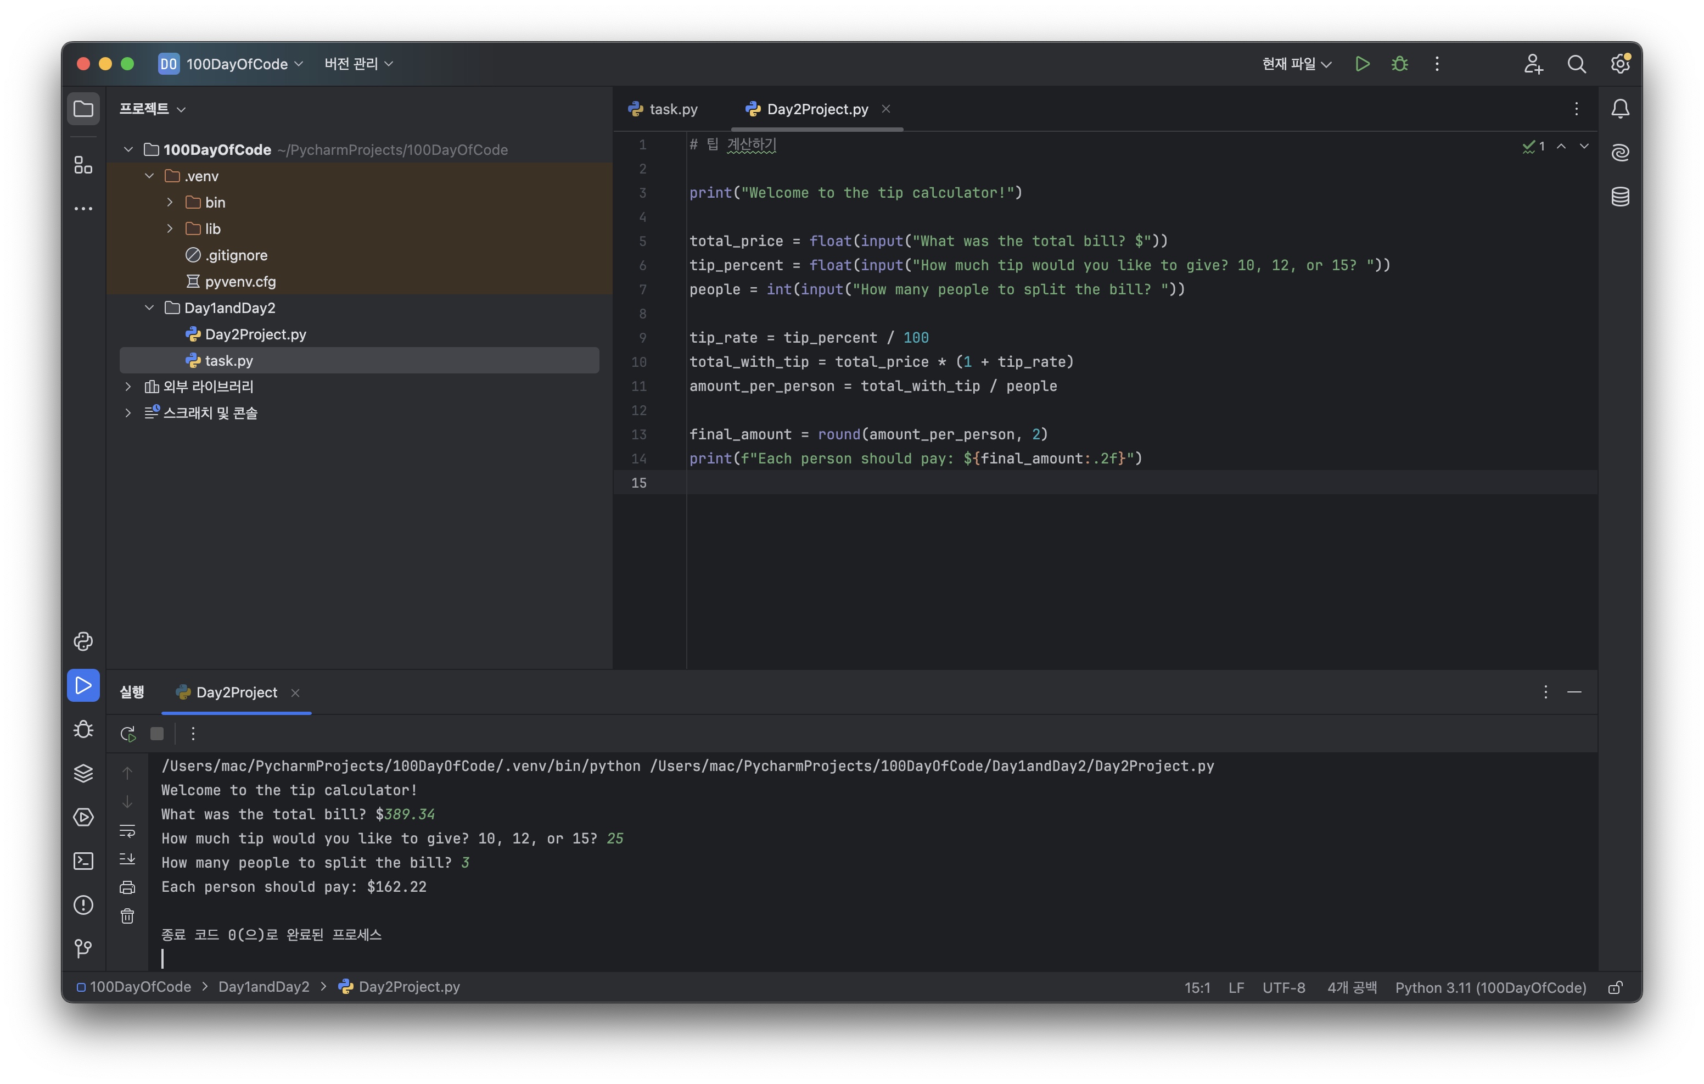
Task: Select Day2Project.py in the project tree
Action: click(x=255, y=334)
